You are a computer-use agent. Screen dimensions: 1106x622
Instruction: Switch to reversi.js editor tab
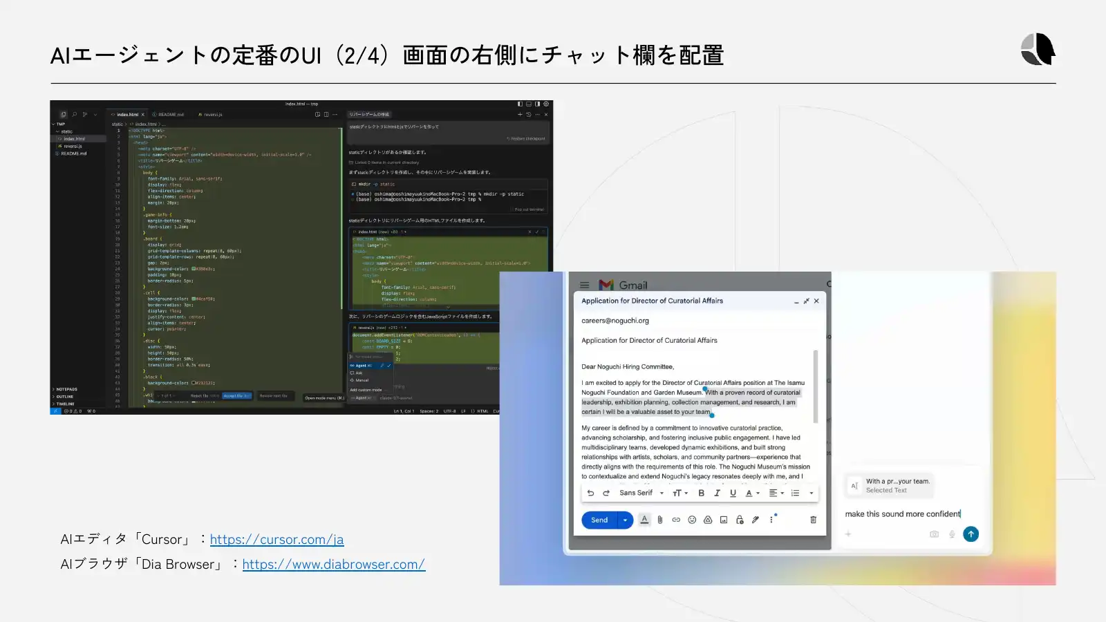point(210,115)
